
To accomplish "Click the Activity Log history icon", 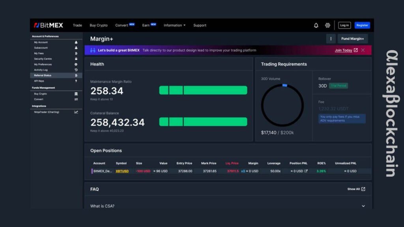I will 76,70.
